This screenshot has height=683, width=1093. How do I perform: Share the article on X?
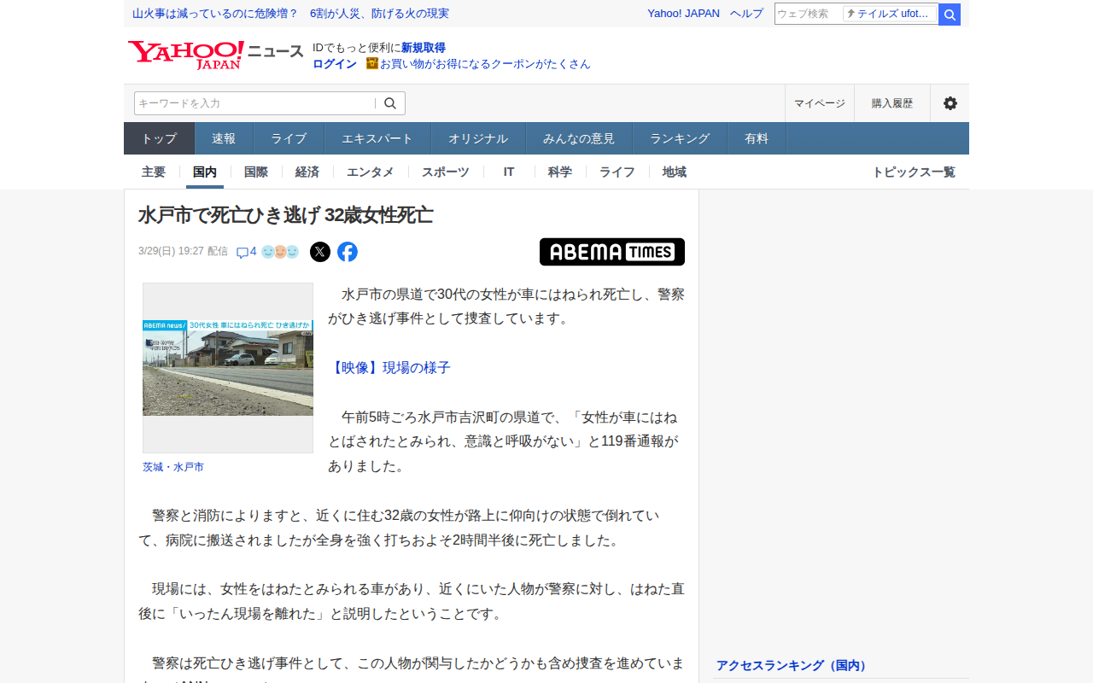[x=320, y=252]
